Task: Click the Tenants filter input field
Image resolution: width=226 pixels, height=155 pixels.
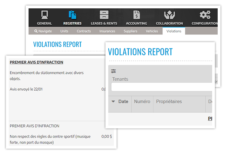Action: (162, 87)
